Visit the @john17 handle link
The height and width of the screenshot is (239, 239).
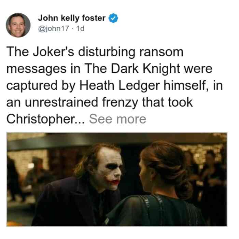pyautogui.click(x=54, y=28)
